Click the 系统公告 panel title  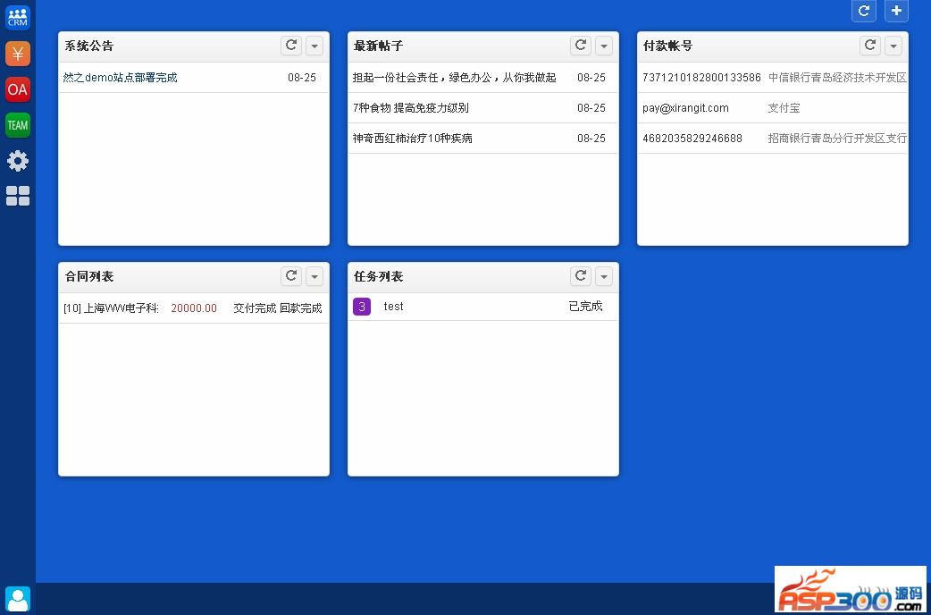(x=89, y=46)
